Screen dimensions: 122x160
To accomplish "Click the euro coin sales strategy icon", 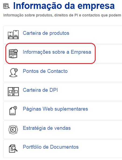I will [13, 130].
